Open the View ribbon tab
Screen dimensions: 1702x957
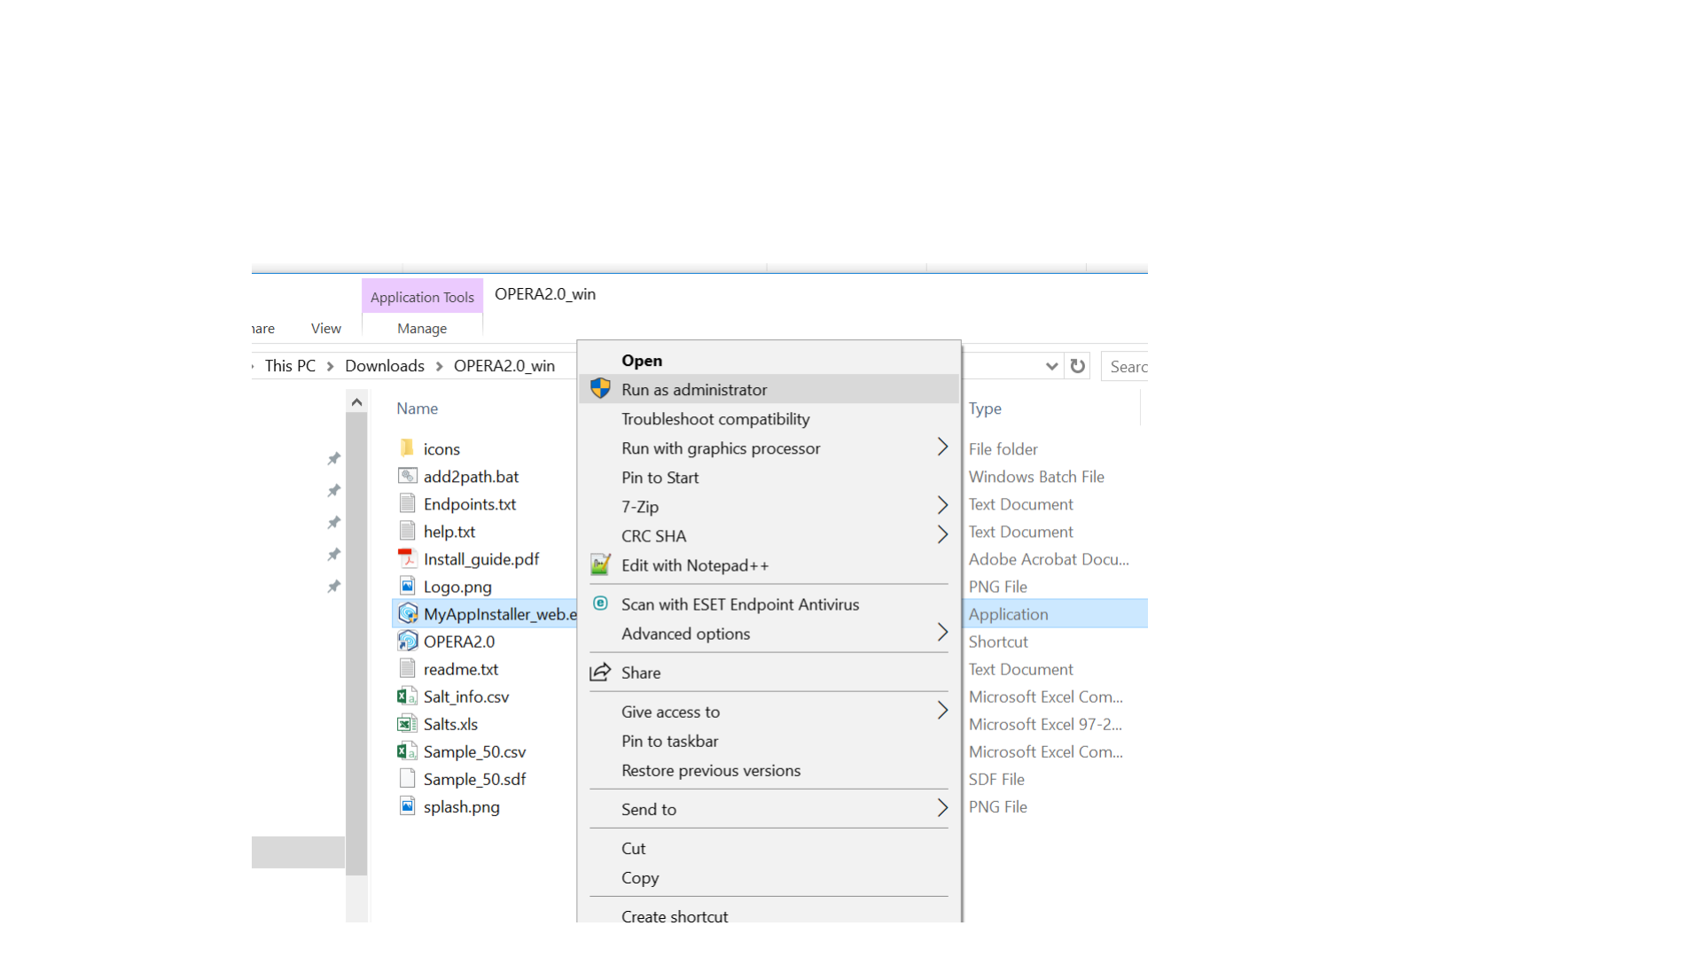[x=325, y=329]
